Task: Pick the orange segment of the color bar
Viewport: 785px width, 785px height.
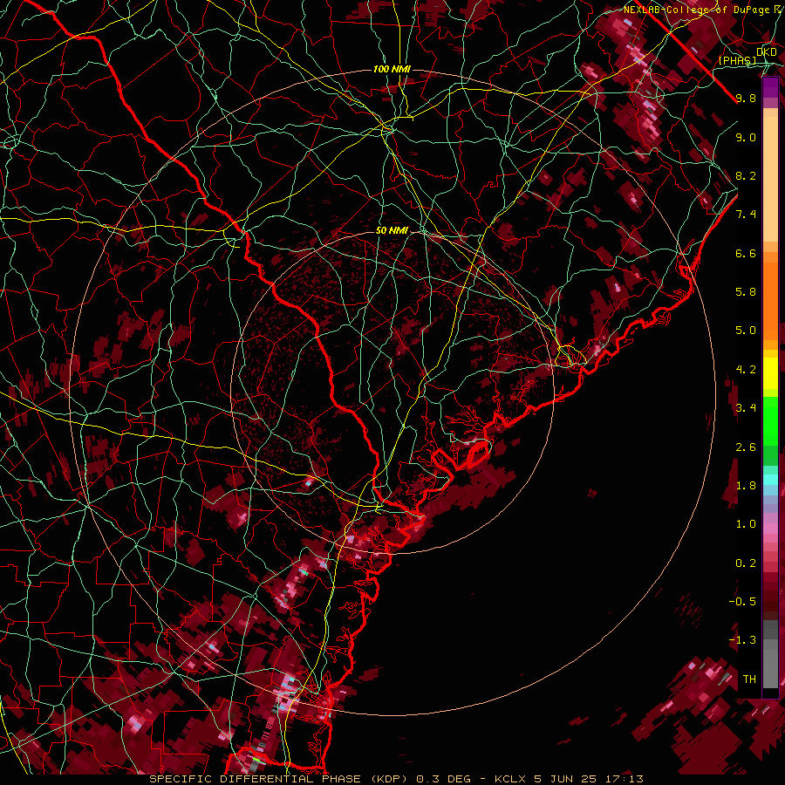Action: click(x=770, y=300)
